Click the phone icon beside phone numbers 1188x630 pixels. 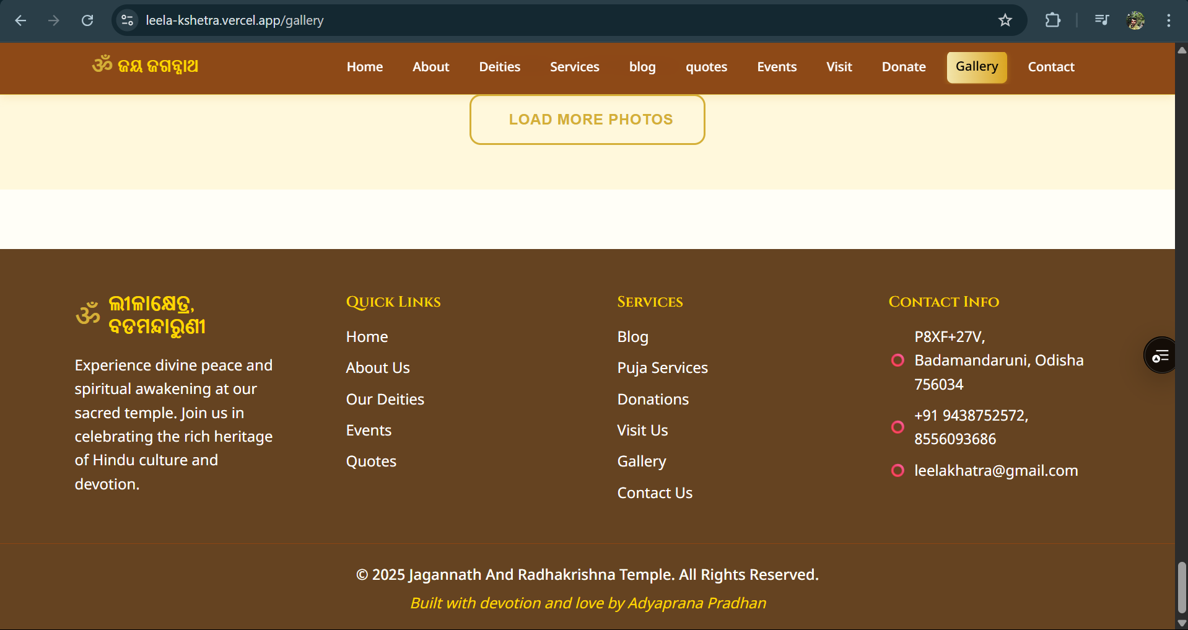click(x=898, y=427)
